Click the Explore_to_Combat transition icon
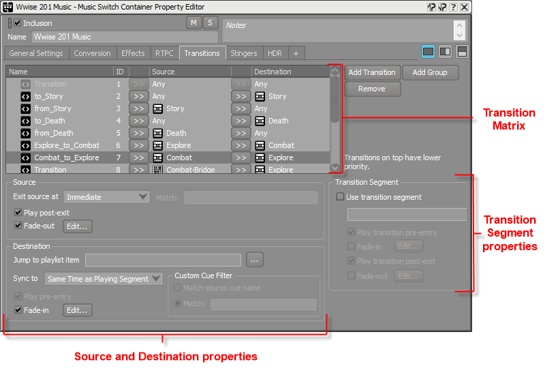This screenshot has width=545, height=375. [x=26, y=145]
